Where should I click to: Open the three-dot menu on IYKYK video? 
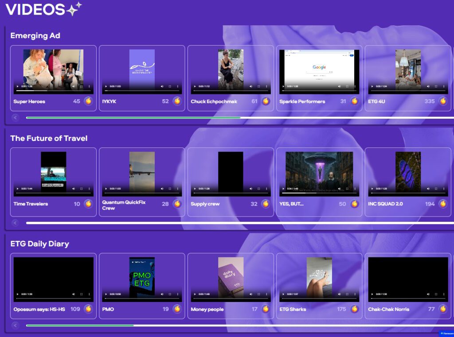pos(178,86)
